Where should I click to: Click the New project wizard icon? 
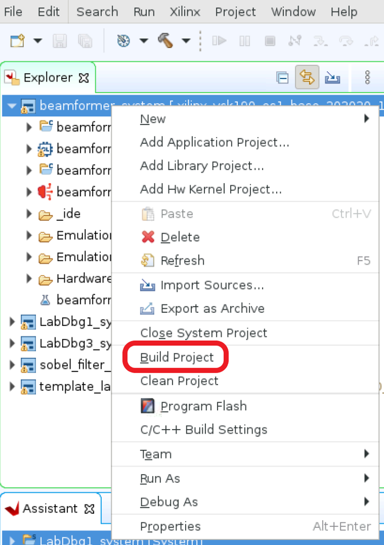18,41
